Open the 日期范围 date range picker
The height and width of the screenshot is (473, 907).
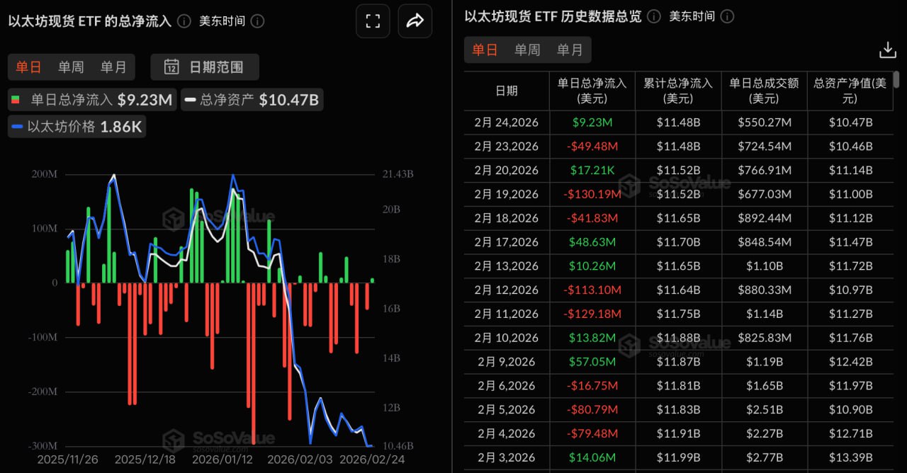[203, 67]
